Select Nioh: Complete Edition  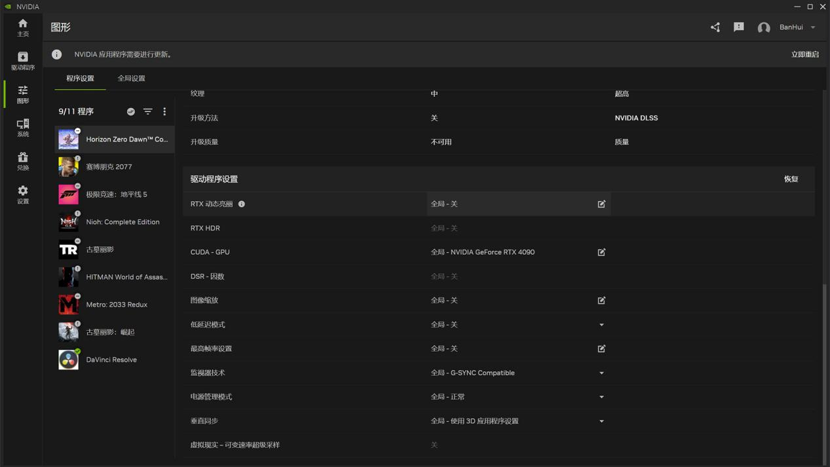[115, 222]
